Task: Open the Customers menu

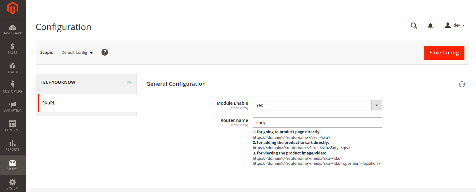Action: point(13,88)
